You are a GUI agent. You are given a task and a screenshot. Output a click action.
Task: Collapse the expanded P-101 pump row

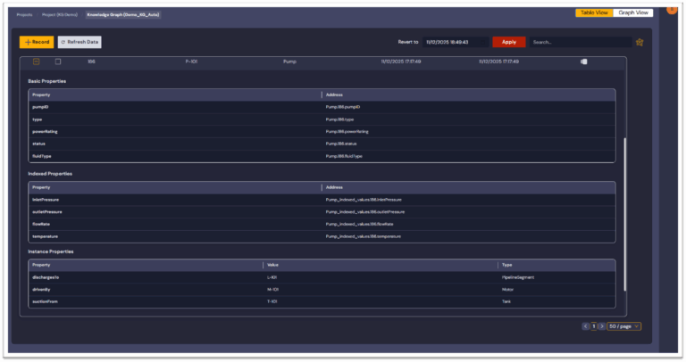37,62
